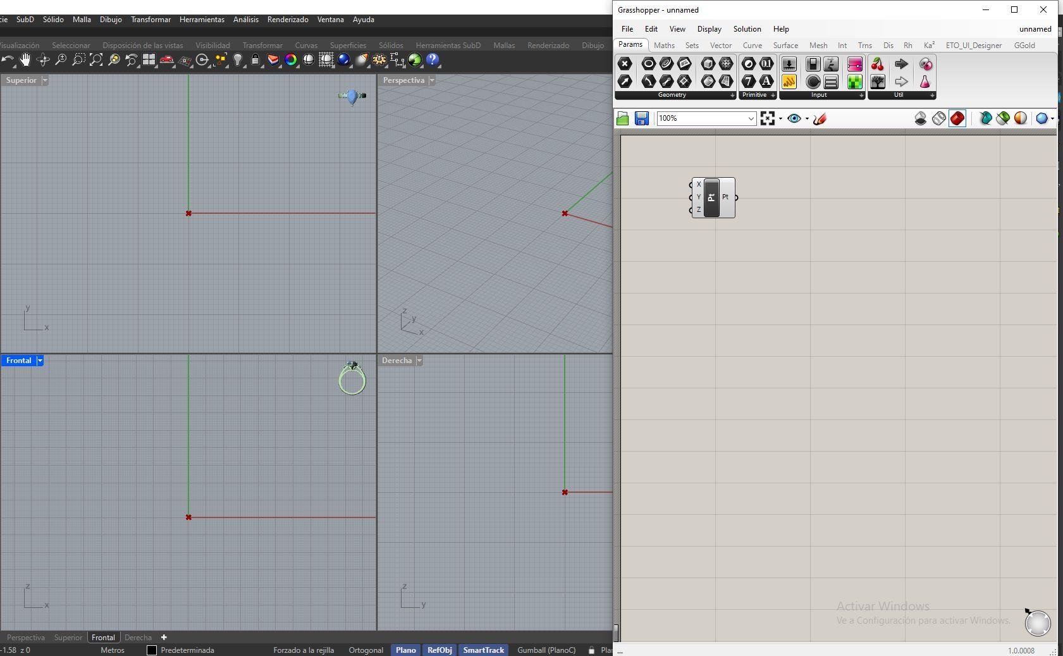
Task: Open Derecha viewport dropdown arrow
Action: click(419, 361)
